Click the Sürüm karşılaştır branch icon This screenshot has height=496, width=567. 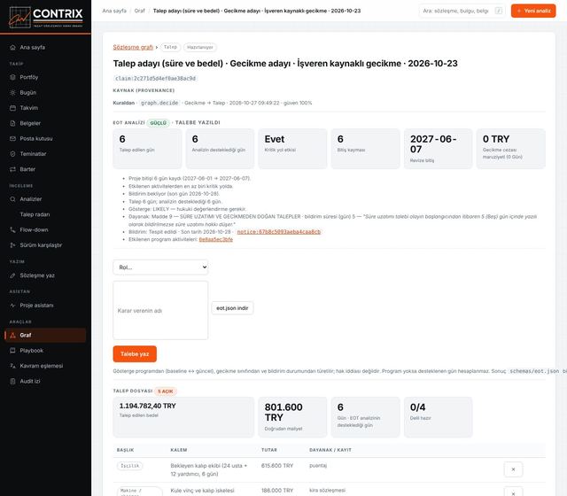click(12, 245)
